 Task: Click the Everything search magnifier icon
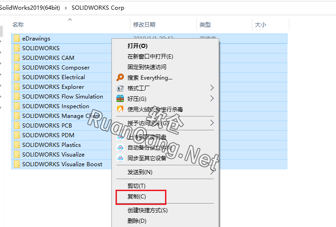point(120,77)
